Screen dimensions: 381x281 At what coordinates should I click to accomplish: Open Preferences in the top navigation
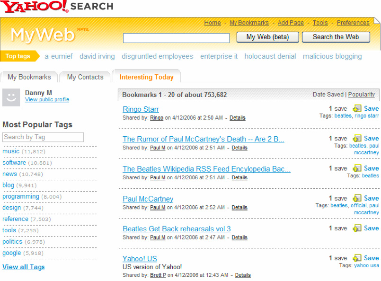pyautogui.click(x=353, y=23)
